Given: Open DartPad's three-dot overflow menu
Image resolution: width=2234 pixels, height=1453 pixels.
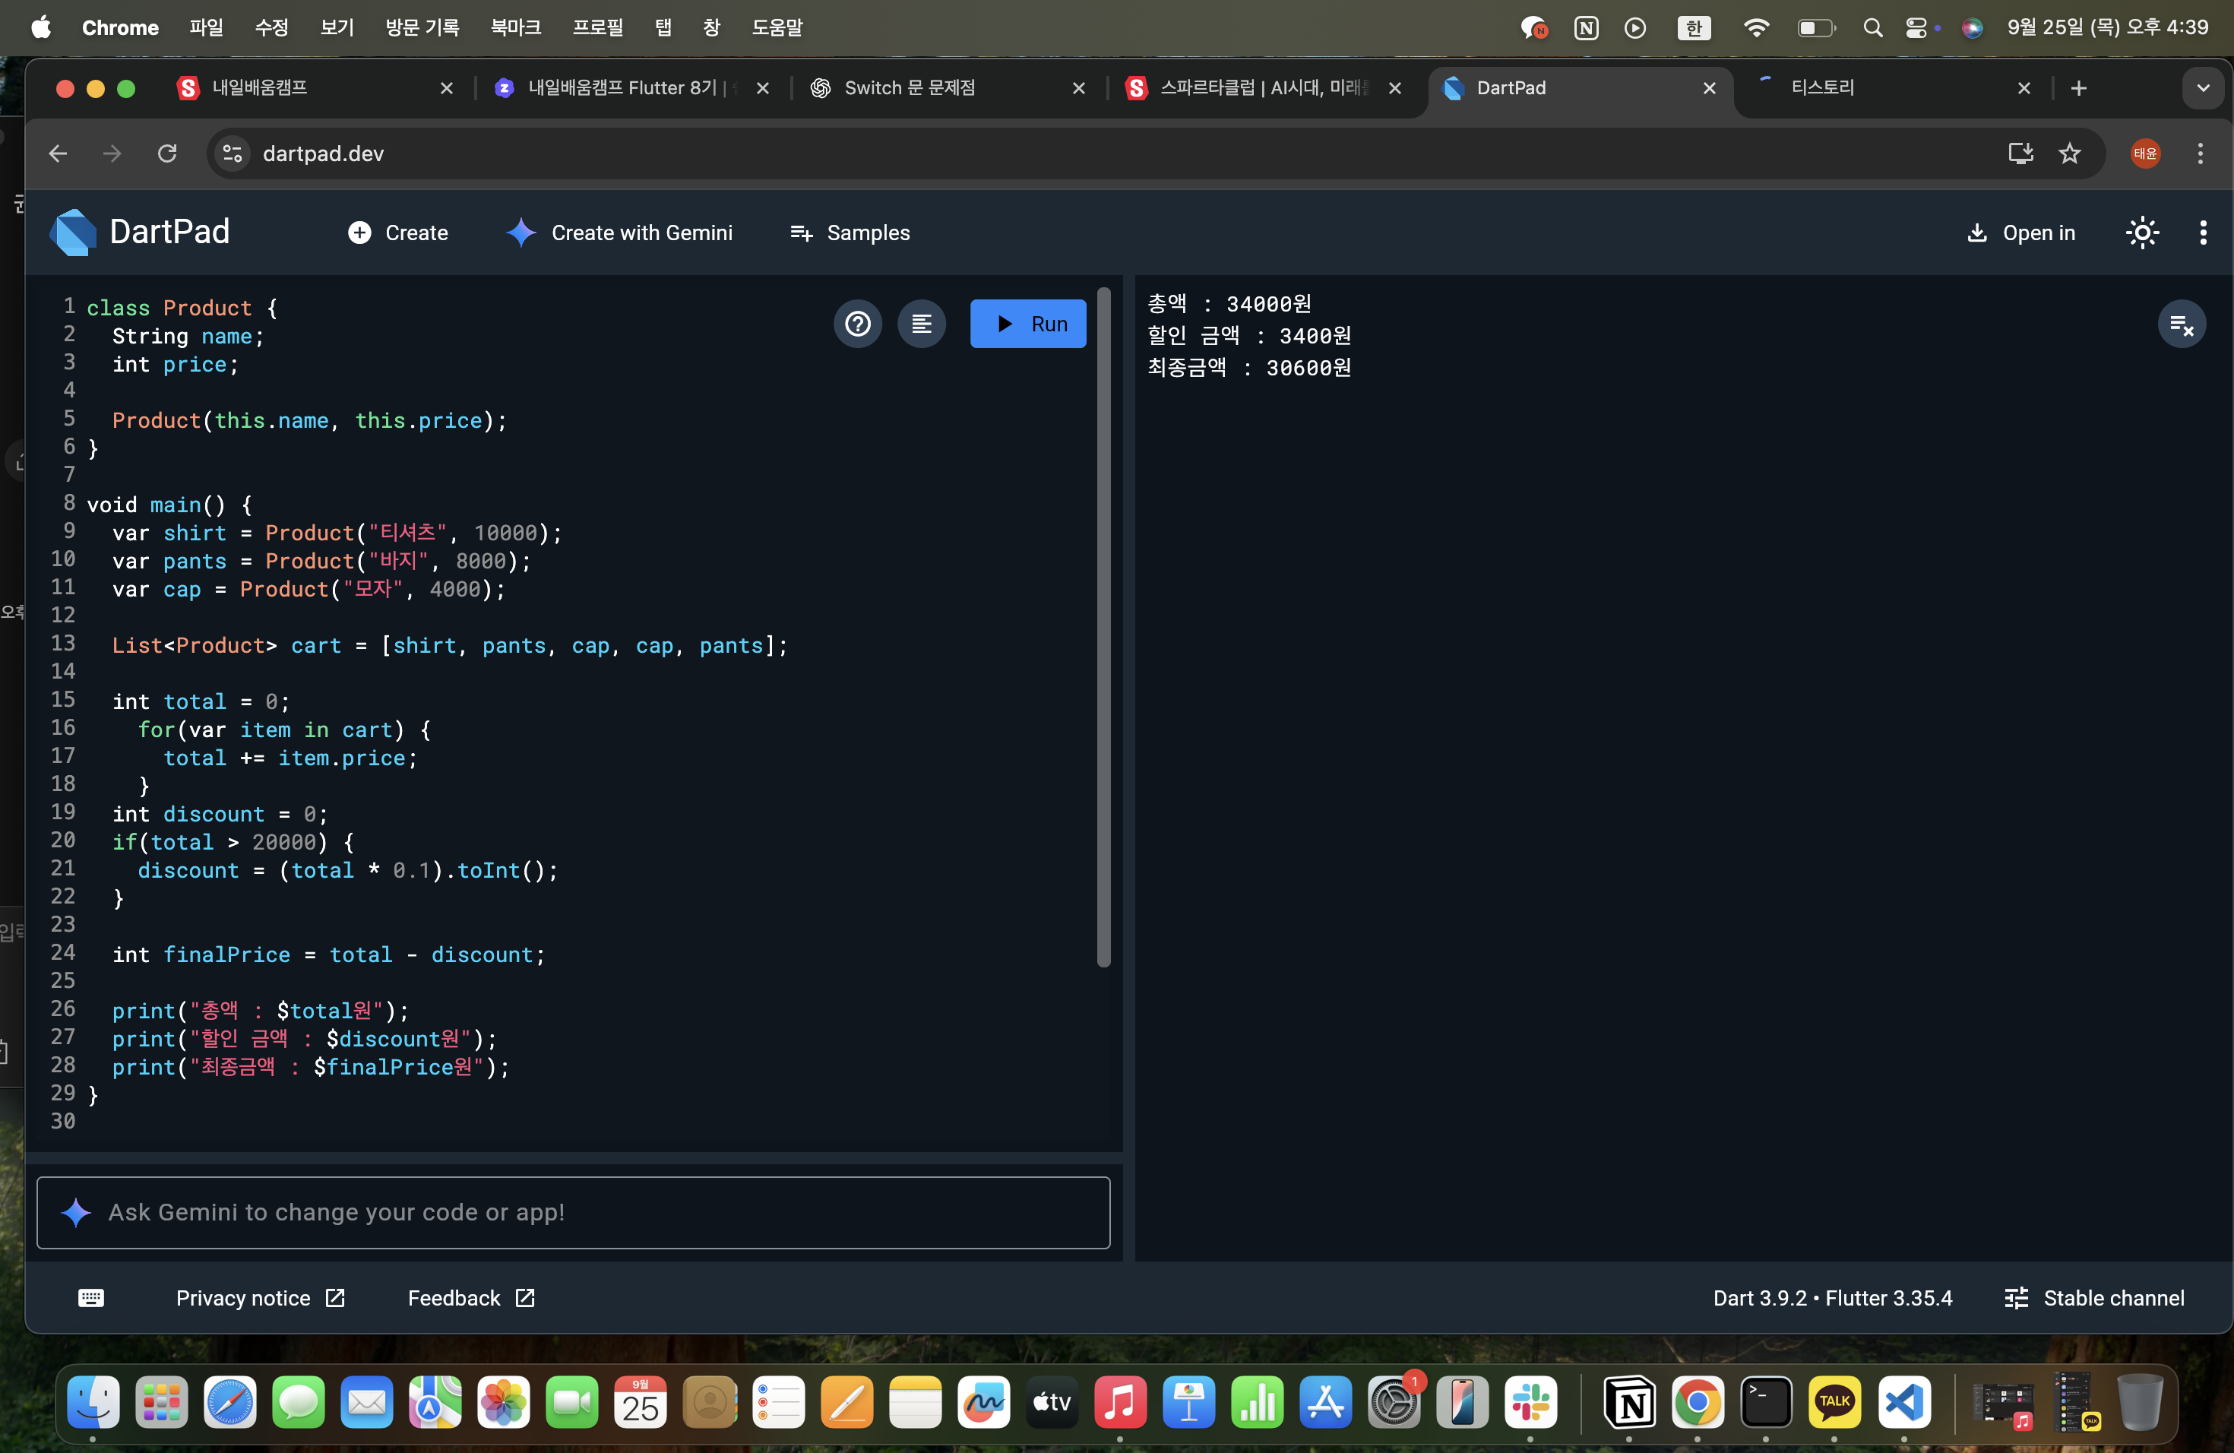Looking at the screenshot, I should [x=2202, y=233].
